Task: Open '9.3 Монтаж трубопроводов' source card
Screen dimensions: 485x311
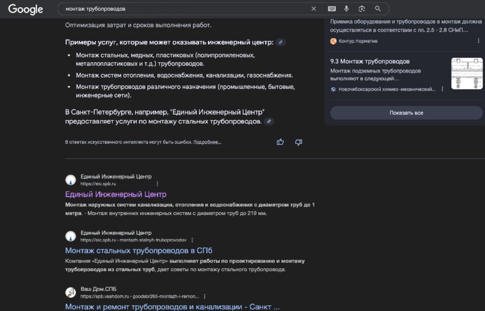Action: pyautogui.click(x=370, y=61)
